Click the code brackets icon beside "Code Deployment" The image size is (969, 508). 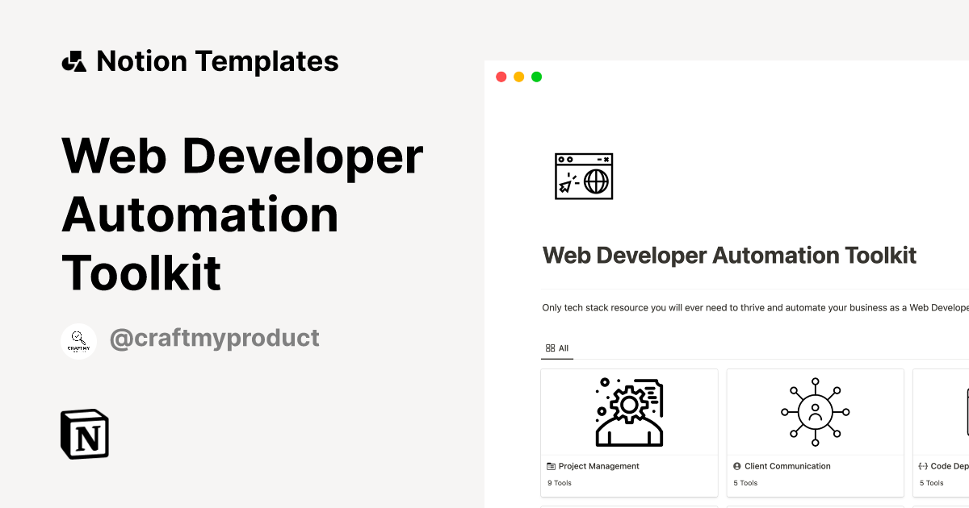[x=924, y=466]
